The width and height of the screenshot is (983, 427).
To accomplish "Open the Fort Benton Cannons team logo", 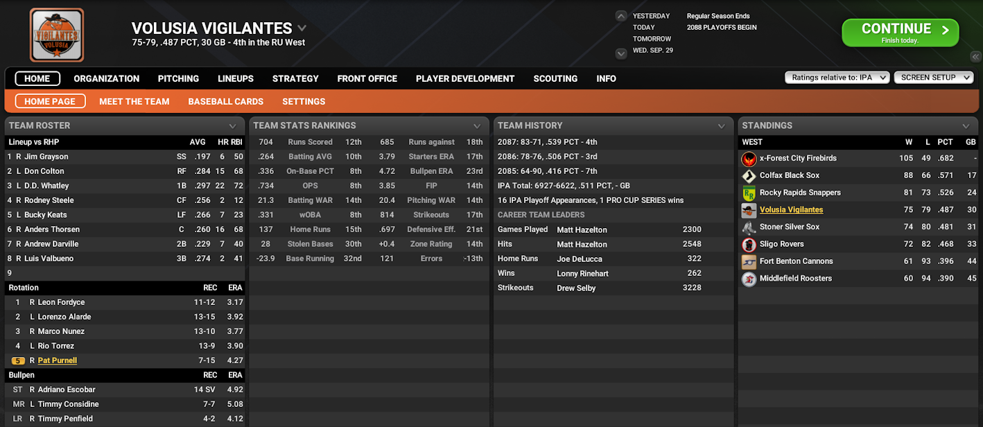I will pos(749,261).
